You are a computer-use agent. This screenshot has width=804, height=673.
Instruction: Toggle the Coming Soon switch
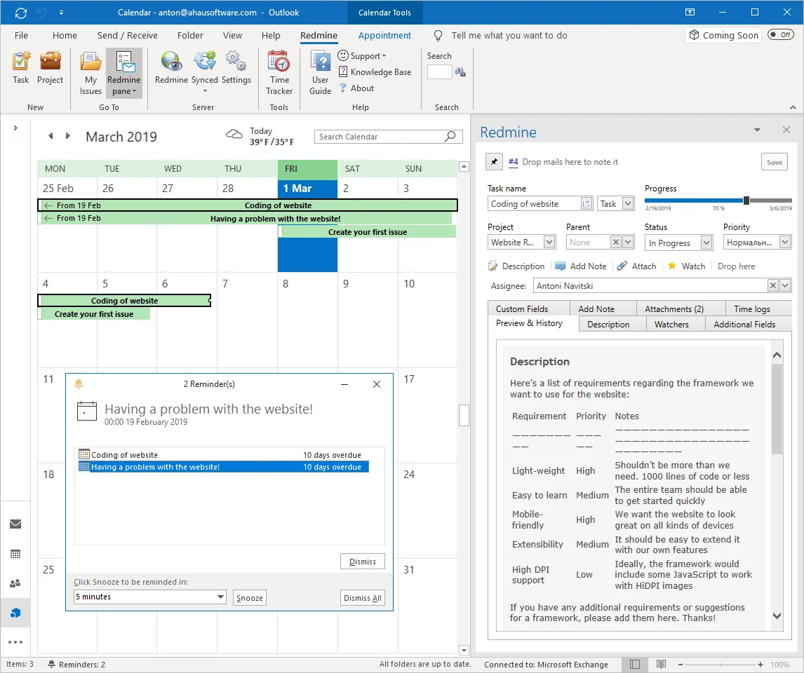coord(780,35)
